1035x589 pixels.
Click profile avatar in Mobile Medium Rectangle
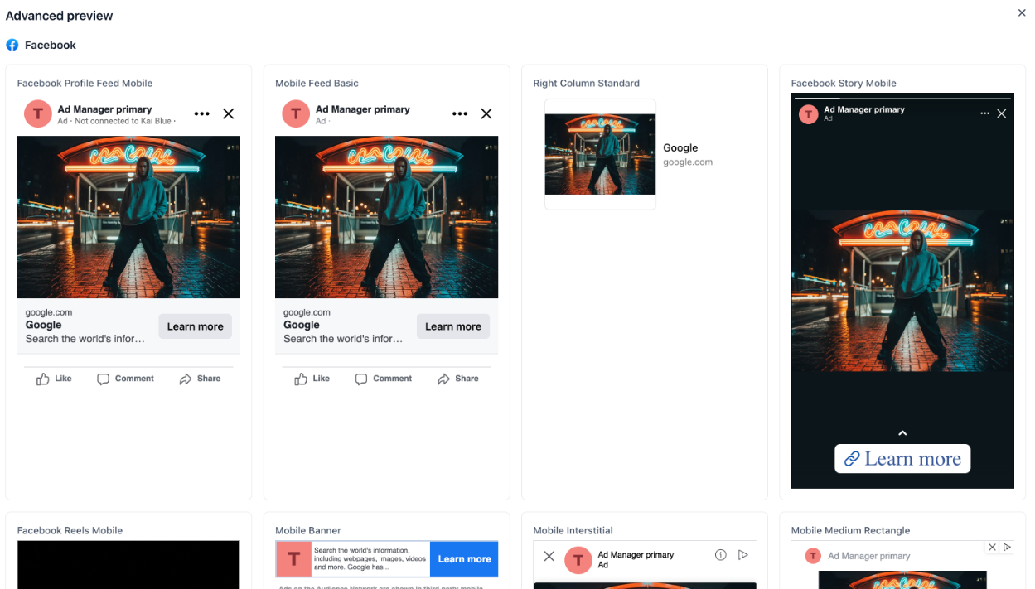pos(813,556)
